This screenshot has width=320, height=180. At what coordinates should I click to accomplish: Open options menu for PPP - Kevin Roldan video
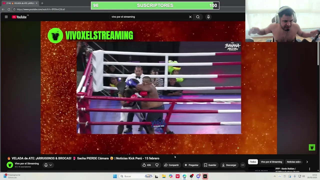(309, 169)
